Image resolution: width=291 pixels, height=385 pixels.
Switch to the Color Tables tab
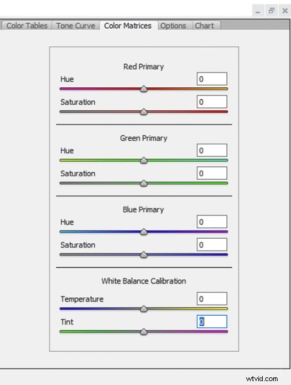tap(26, 26)
